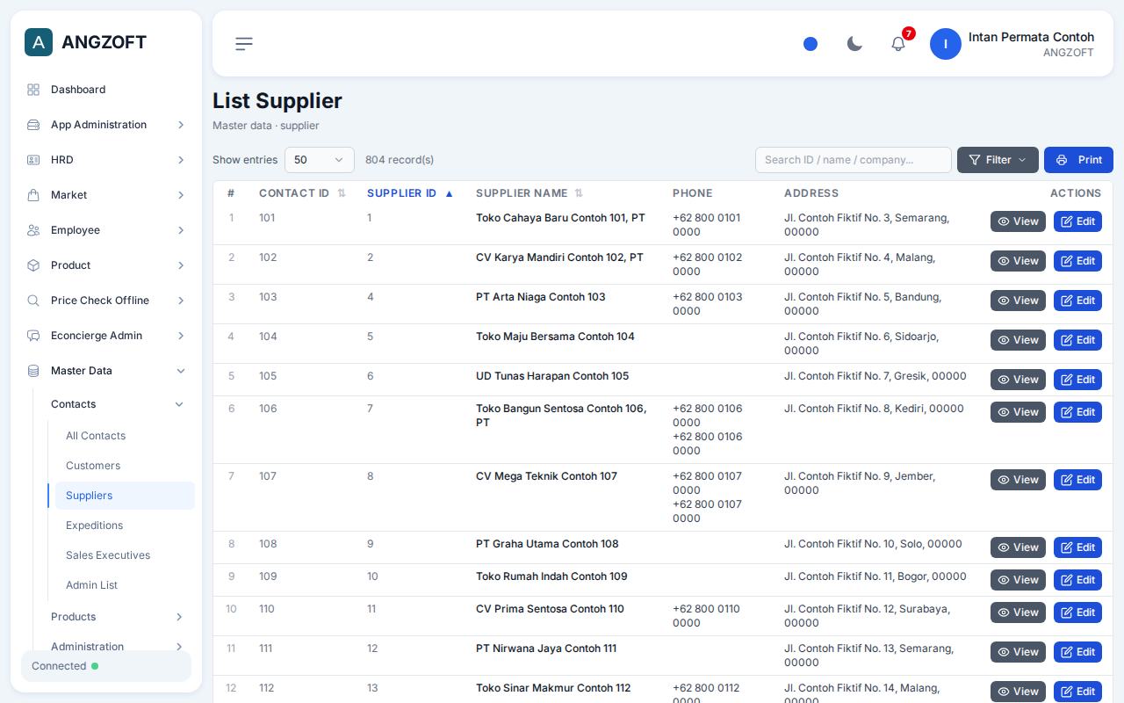The width and height of the screenshot is (1124, 703).
Task: View supplier UD Tunas Harapan Contoh 105
Action: 1018,380
